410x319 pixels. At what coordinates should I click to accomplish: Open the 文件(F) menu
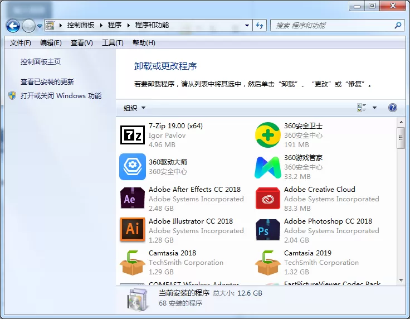[x=20, y=42]
